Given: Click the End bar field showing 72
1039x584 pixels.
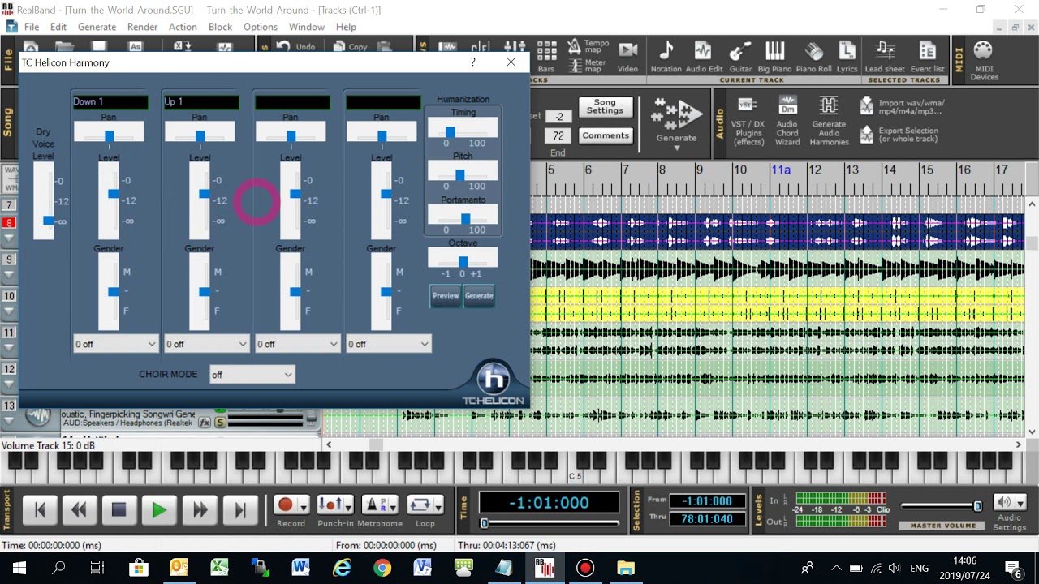Looking at the screenshot, I should tap(558, 135).
